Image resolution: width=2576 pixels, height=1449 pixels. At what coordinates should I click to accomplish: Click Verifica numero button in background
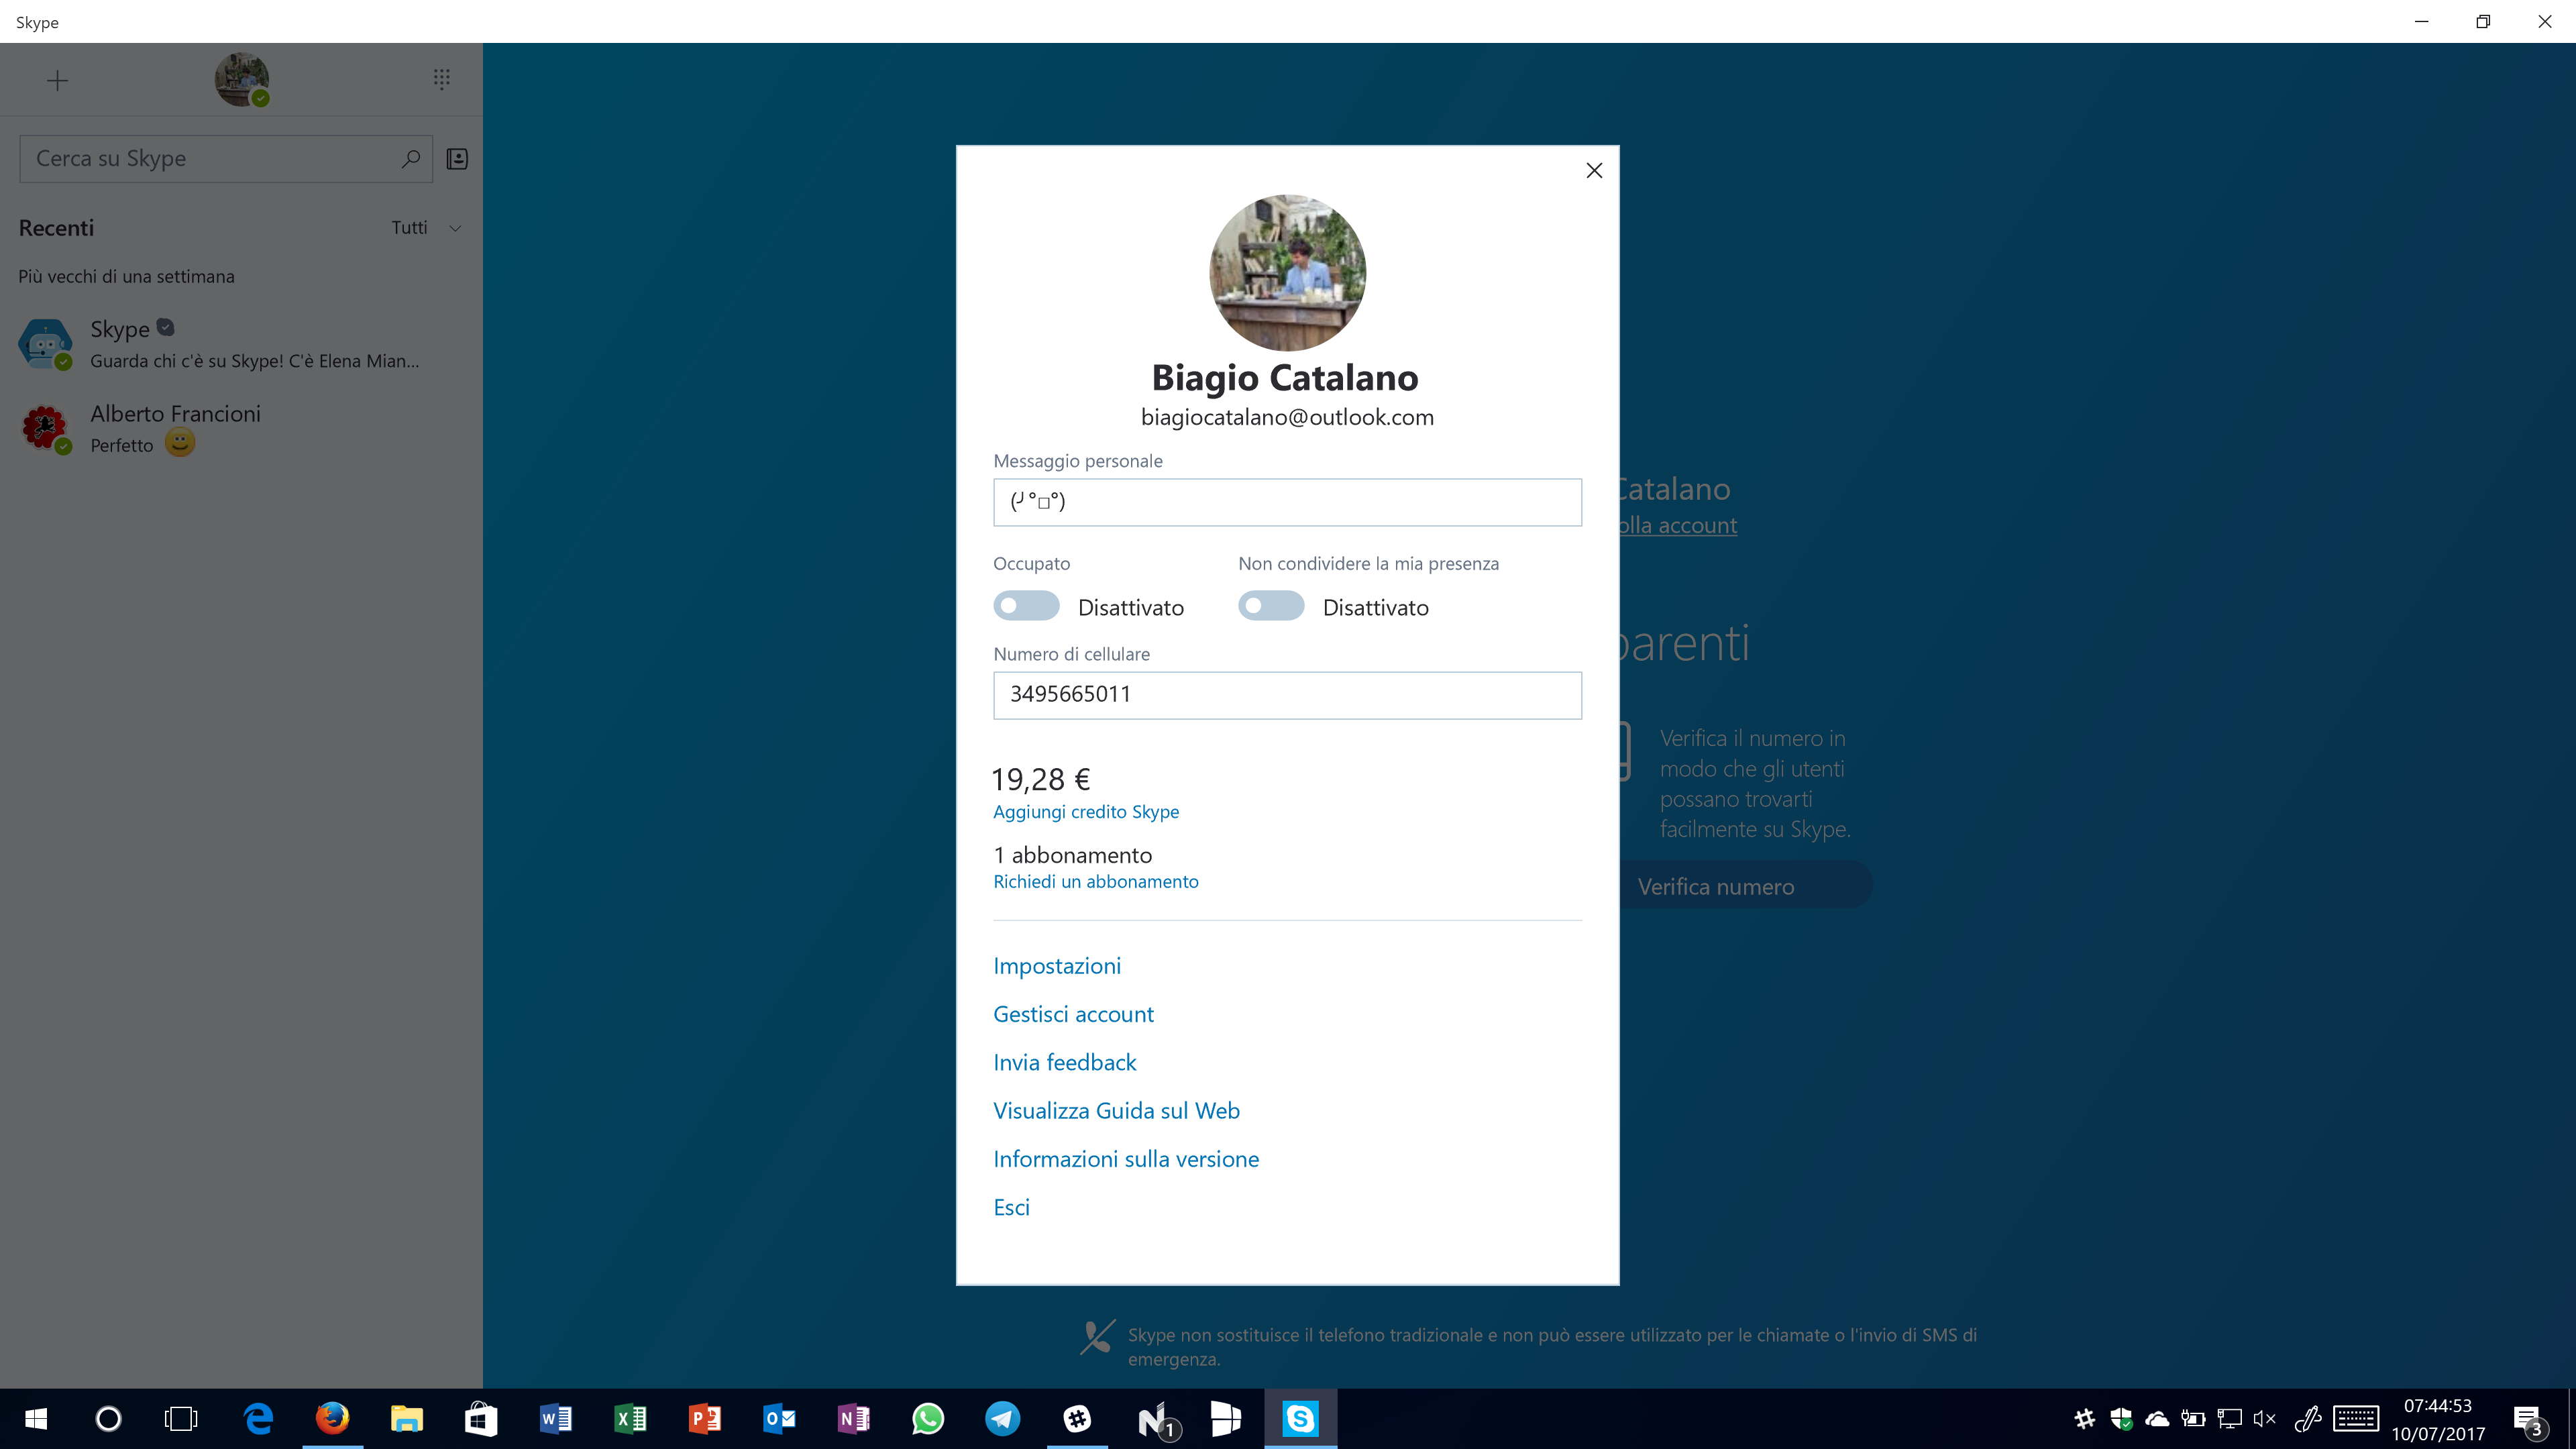(x=1745, y=886)
